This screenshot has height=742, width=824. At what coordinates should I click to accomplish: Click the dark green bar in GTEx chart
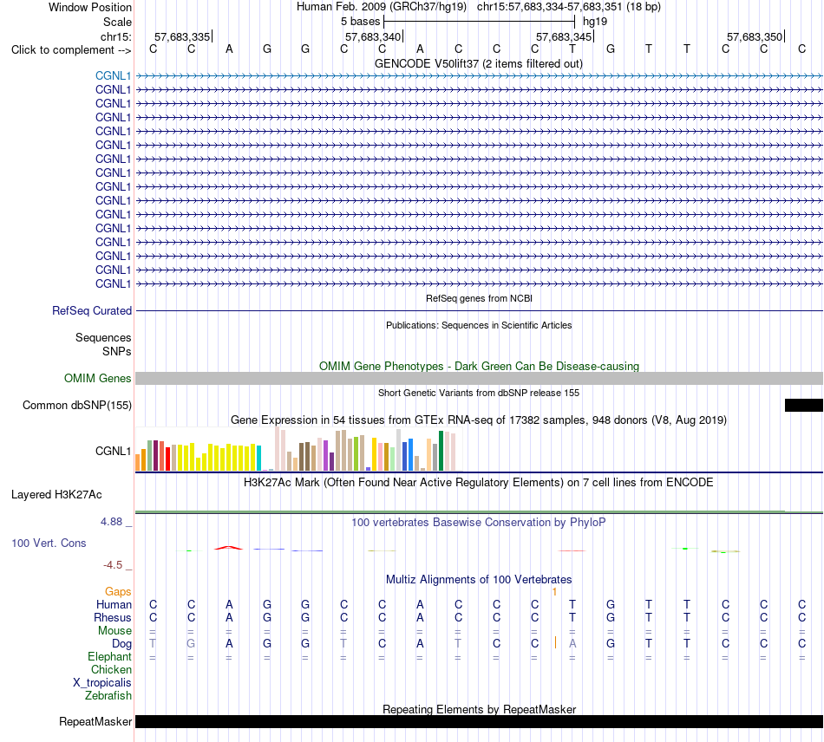pyautogui.click(x=441, y=451)
